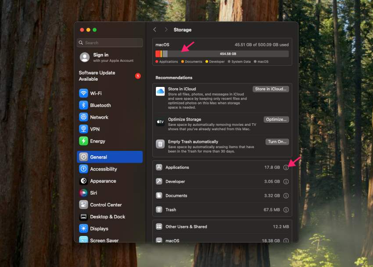Open Desktop & Dock icon
The image size is (373, 267).
(83, 217)
